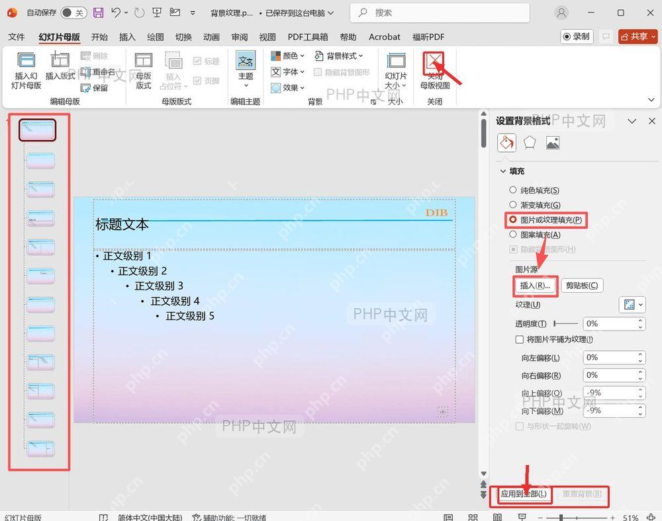Click Close Master View (关闭母版视图)
This screenshot has height=521, width=662.
pyautogui.click(x=435, y=70)
